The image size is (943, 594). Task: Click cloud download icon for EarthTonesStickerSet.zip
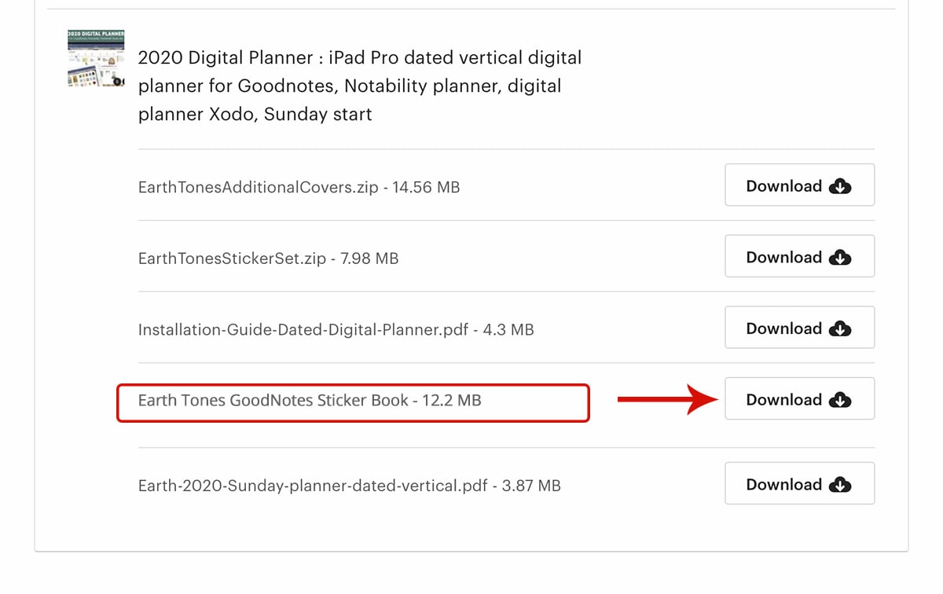(x=840, y=258)
